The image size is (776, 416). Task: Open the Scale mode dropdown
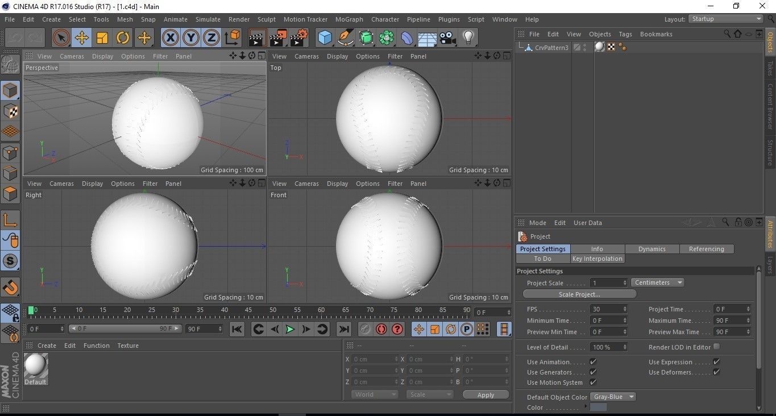click(x=430, y=394)
